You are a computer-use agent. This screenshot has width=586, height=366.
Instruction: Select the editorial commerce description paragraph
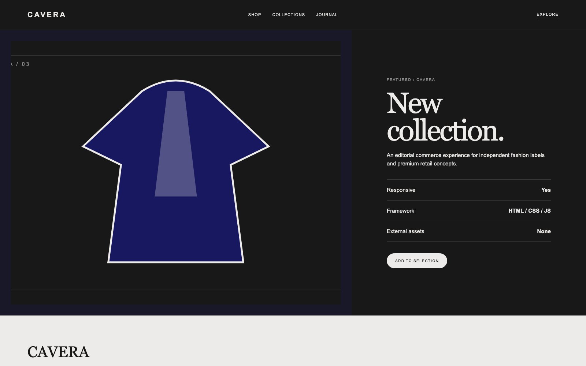coord(466,159)
